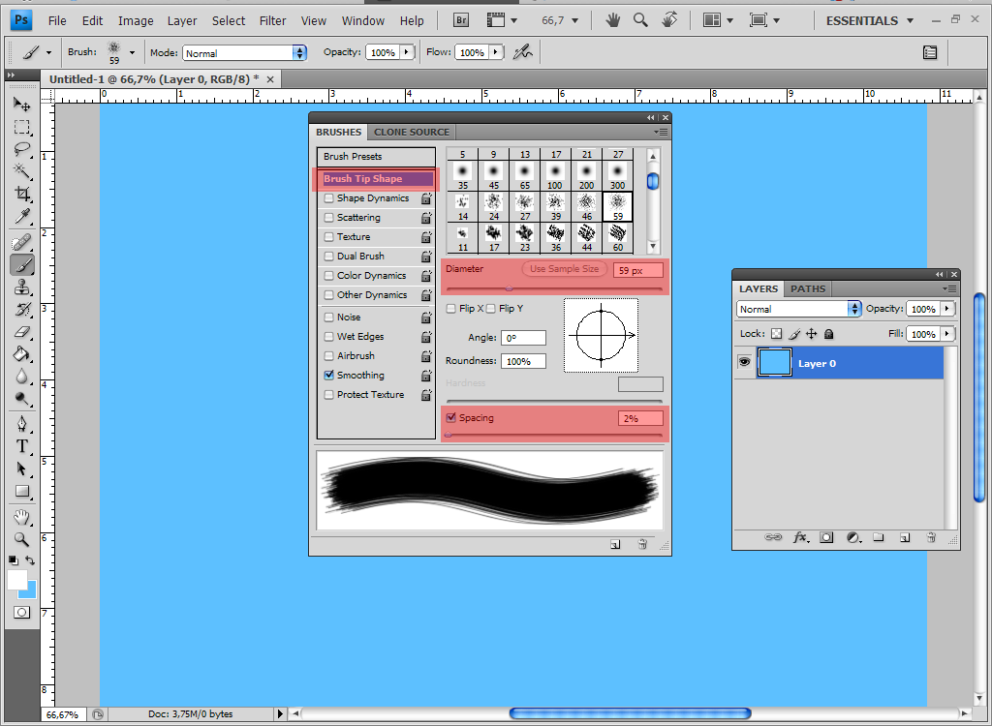
Task: Enable Noise checkbox
Action: [329, 318]
